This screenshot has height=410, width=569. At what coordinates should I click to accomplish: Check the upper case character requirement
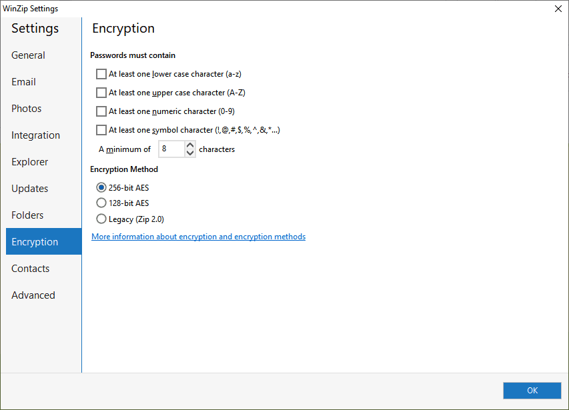(101, 93)
